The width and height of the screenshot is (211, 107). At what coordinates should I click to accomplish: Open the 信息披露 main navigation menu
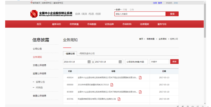click(x=74, y=24)
